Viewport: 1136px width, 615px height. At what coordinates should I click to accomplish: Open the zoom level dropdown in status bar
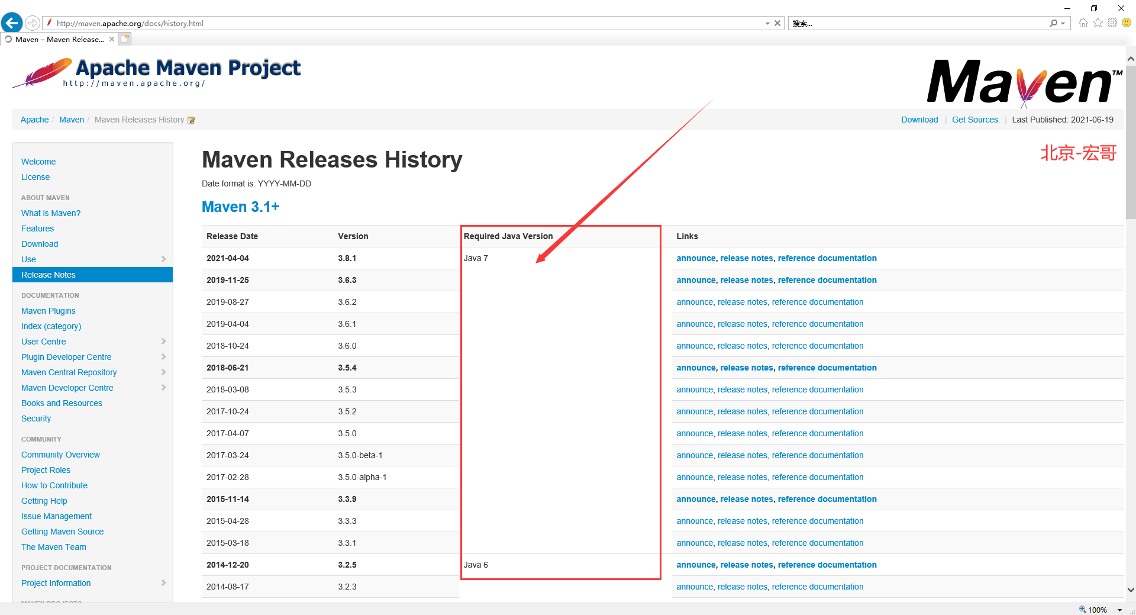pyautogui.click(x=1119, y=610)
